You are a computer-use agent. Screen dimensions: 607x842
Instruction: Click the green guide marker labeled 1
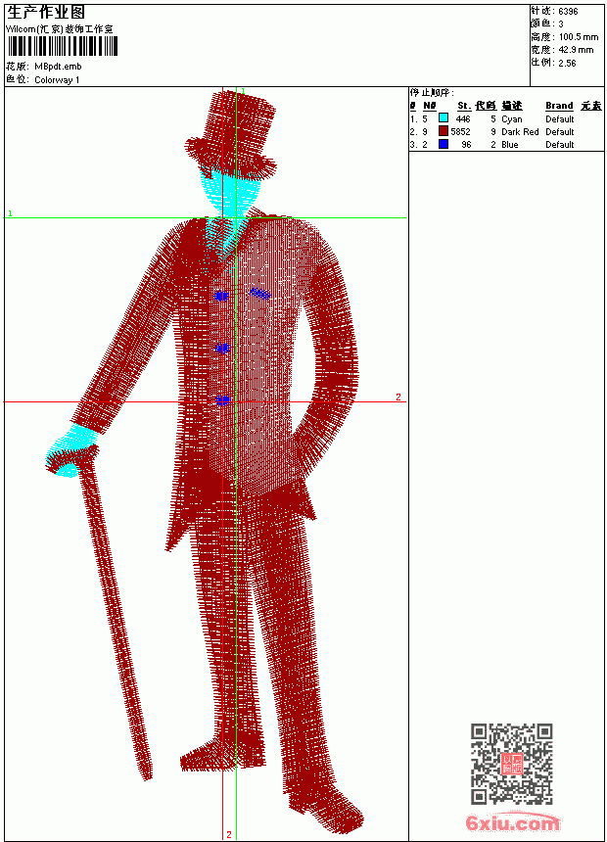10,213
